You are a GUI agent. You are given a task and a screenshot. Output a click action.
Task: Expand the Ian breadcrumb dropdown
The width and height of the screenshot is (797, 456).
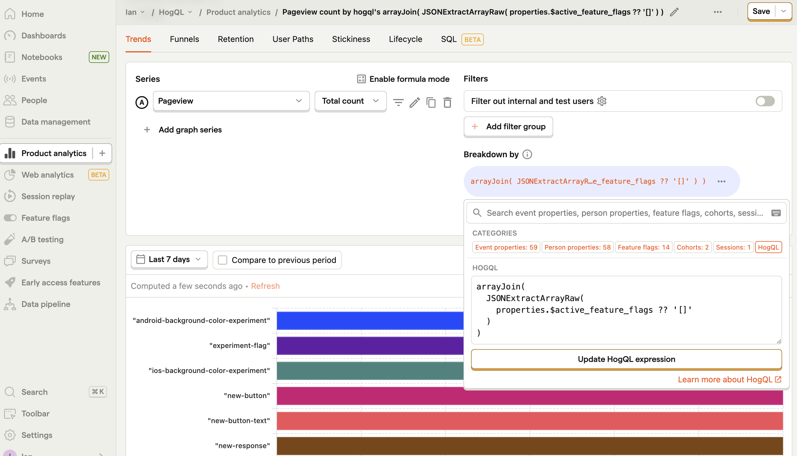pyautogui.click(x=135, y=12)
